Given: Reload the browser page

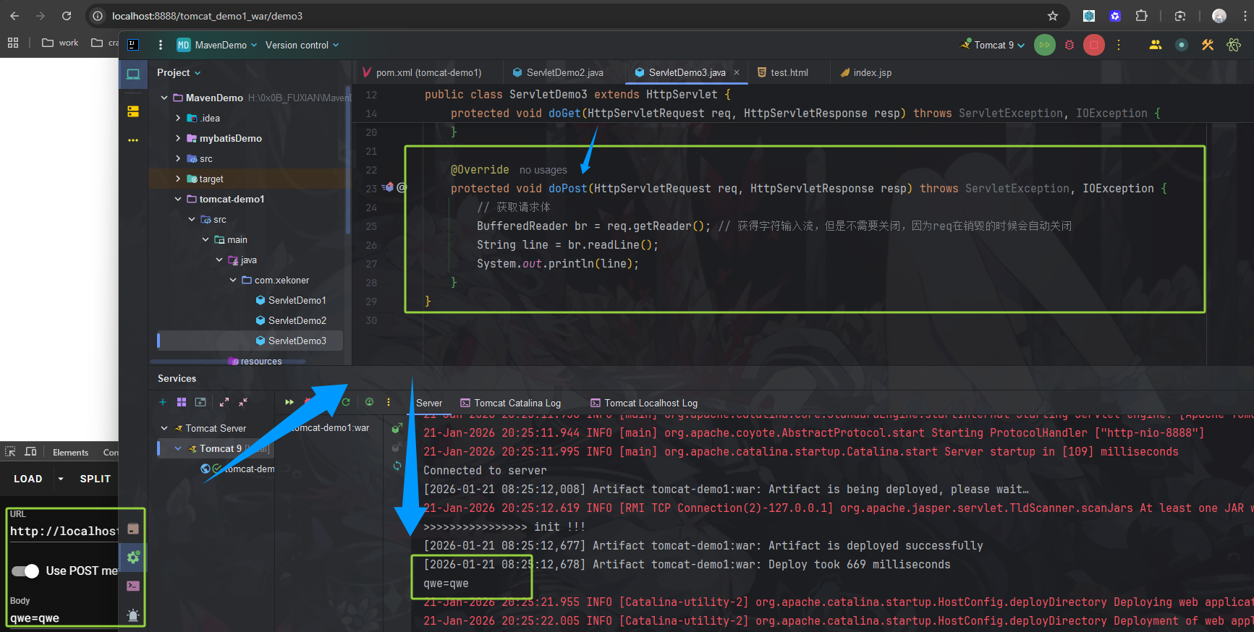Looking at the screenshot, I should tap(67, 16).
